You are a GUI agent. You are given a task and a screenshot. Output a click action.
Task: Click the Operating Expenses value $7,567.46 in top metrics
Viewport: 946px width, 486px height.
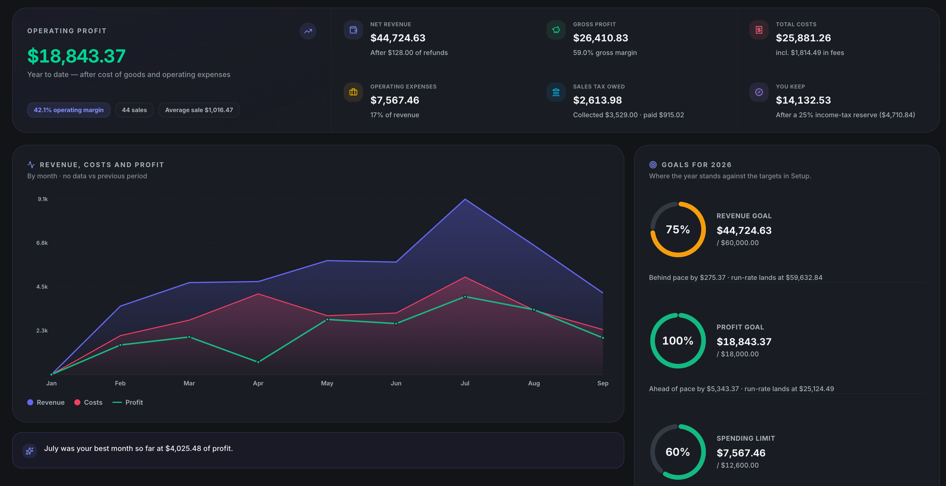coord(395,100)
